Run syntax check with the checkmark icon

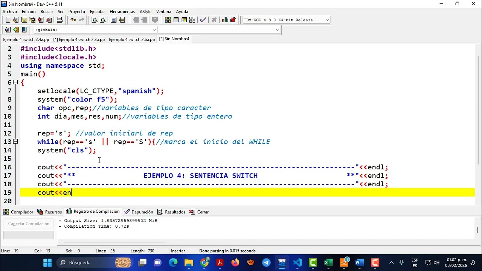(x=203, y=20)
